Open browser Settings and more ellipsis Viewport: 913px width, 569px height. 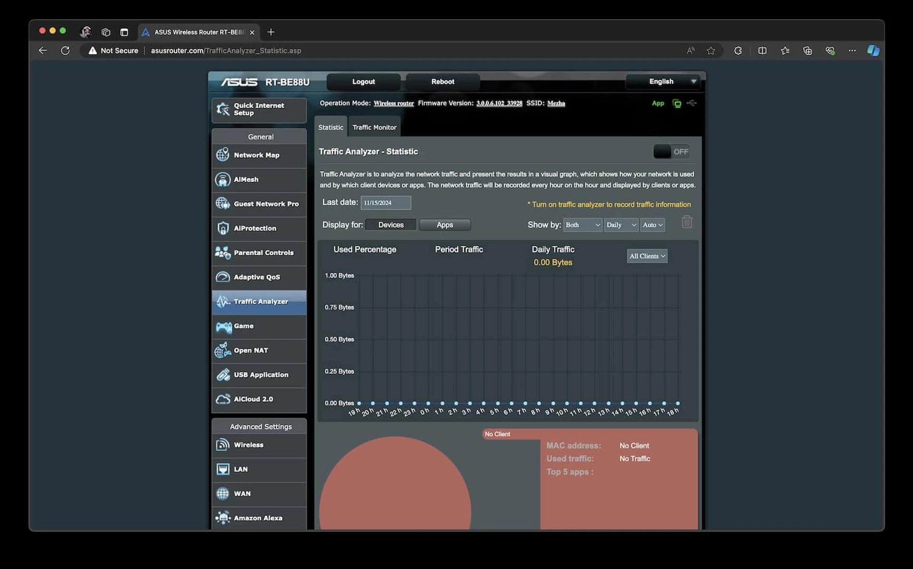[852, 50]
